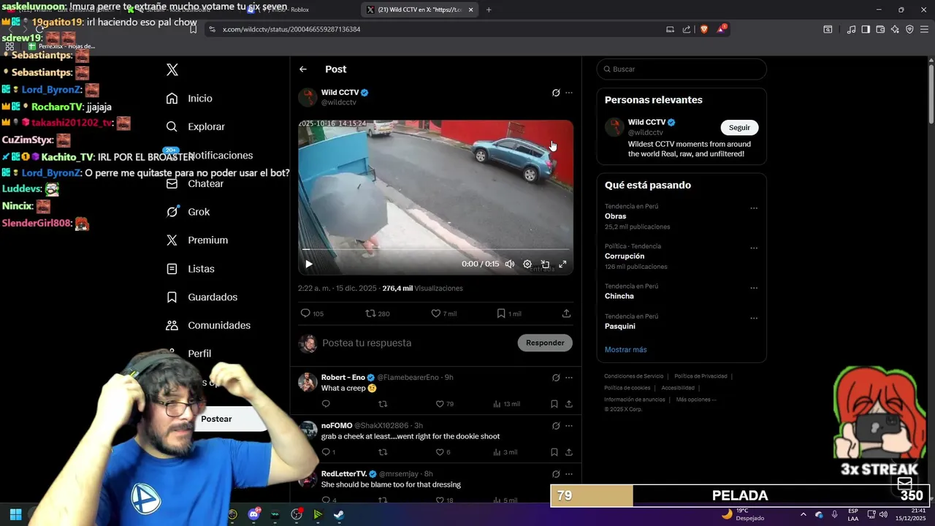The width and height of the screenshot is (935, 526).
Task: Open Condiciones de Servicio link
Action: tap(634, 376)
